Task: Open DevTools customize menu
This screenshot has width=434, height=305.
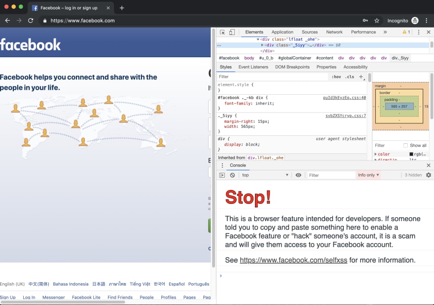Action: (419, 32)
